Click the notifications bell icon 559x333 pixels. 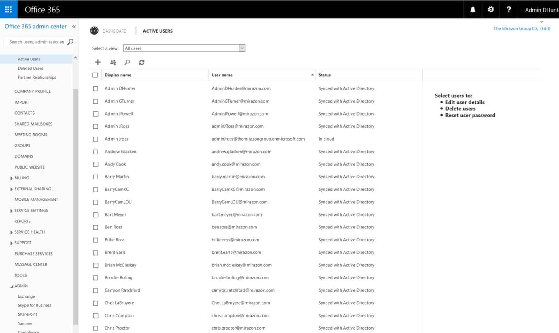(x=472, y=9)
